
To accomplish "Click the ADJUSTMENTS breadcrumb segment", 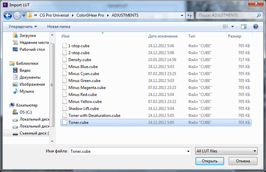I will 125,15.
